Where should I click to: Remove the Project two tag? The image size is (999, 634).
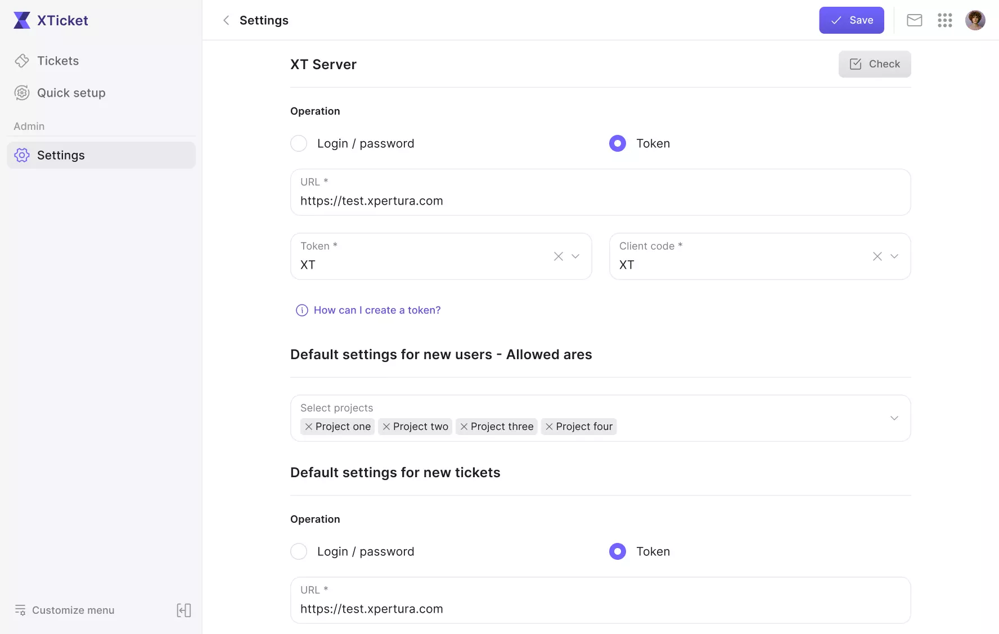tap(386, 427)
